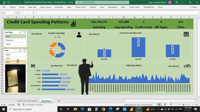
Task: Select the Dashboard sheet tab
Action: pyautogui.click(x=46, y=101)
